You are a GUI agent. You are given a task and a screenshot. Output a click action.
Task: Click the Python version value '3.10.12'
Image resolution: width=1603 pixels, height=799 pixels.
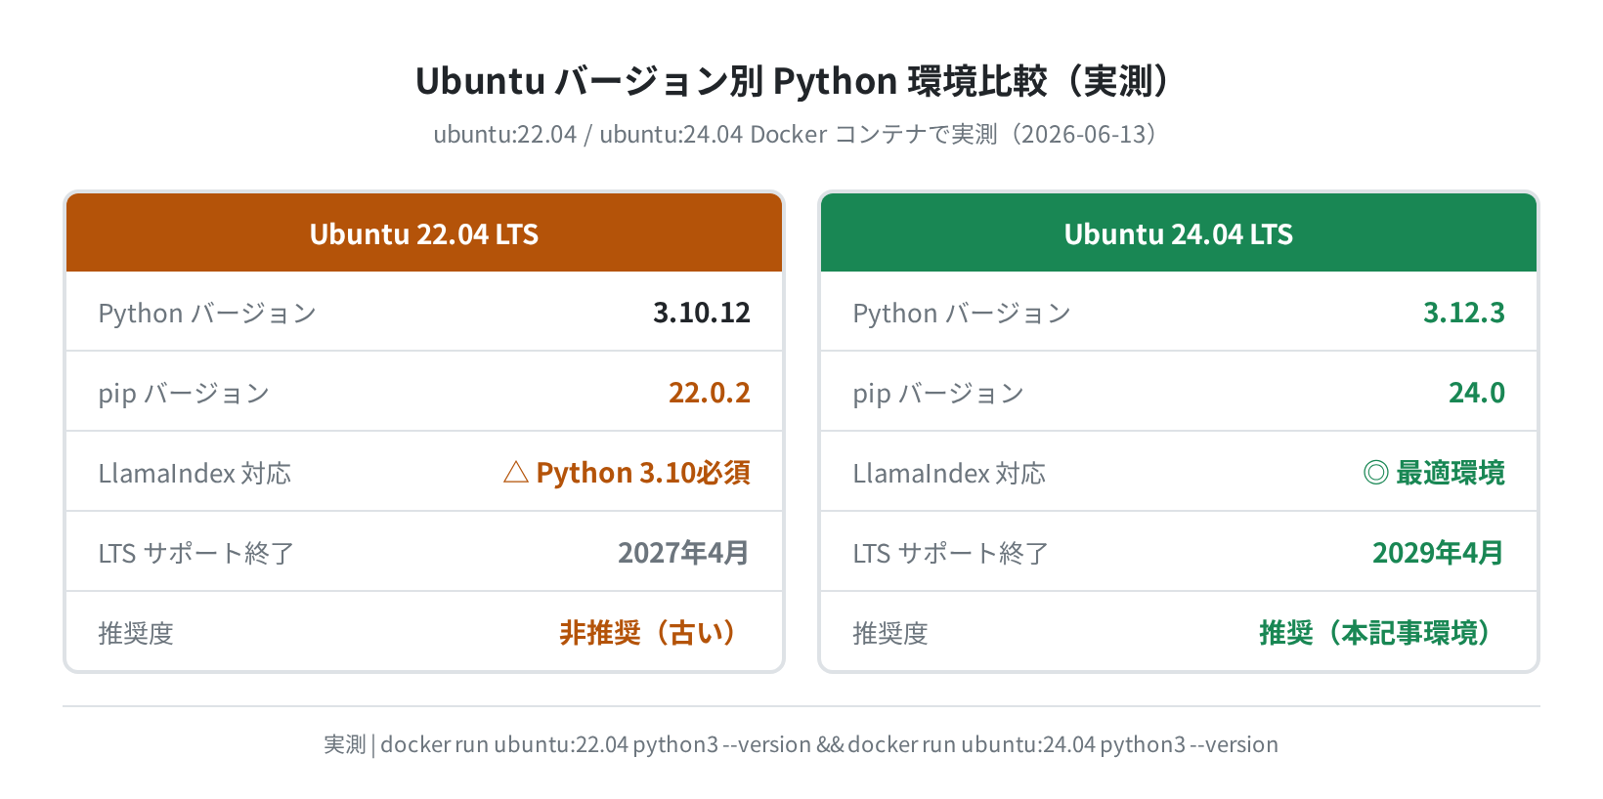[702, 313]
